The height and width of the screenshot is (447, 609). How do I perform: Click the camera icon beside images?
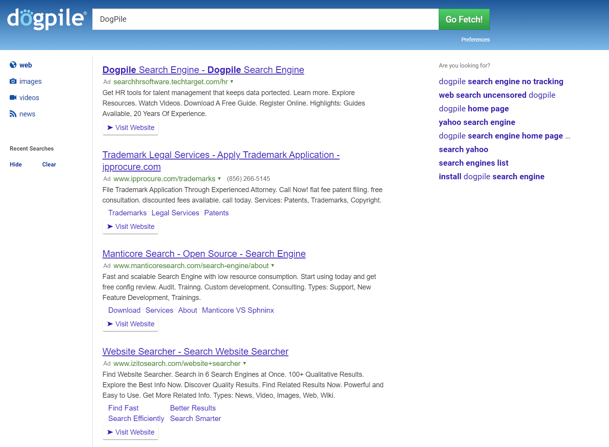click(13, 81)
